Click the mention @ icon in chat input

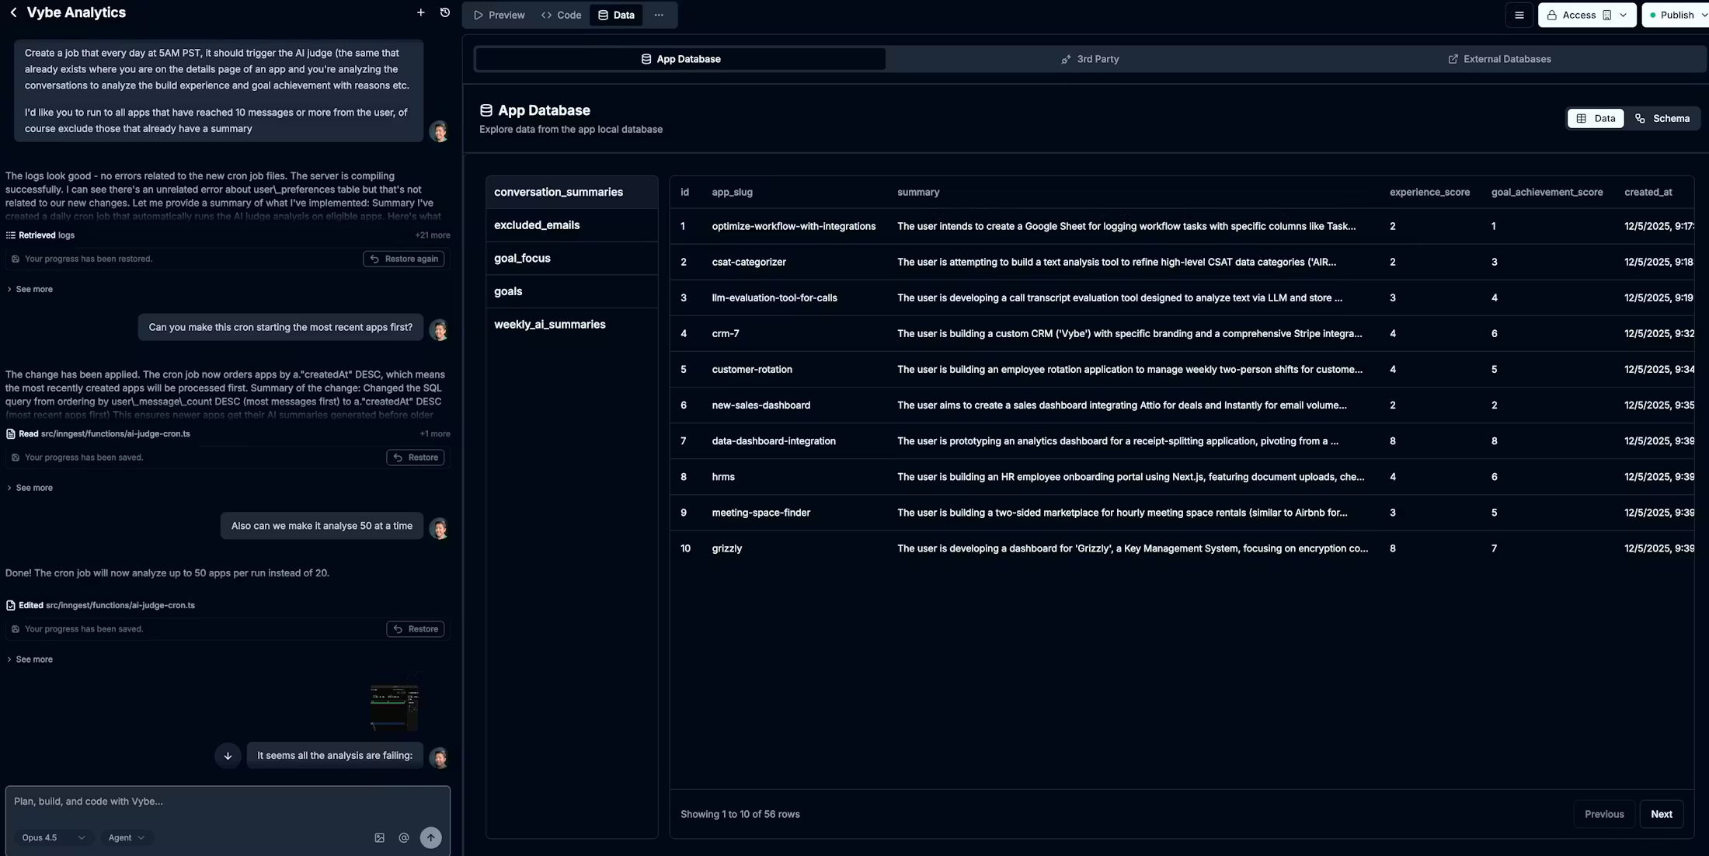(x=404, y=837)
